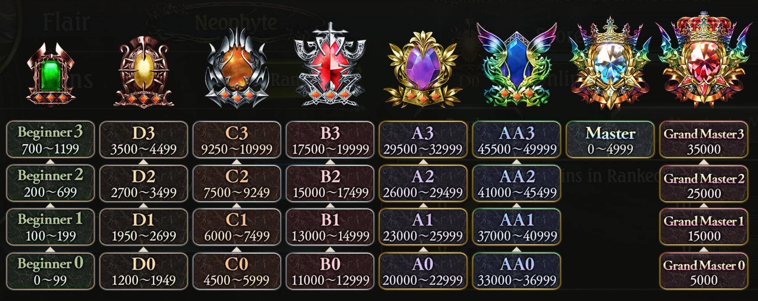Select the red cross B rank emblem
Screen dimensions: 758x301
pyautogui.click(x=330, y=65)
